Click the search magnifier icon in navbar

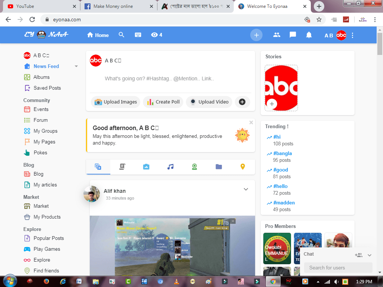click(x=121, y=35)
